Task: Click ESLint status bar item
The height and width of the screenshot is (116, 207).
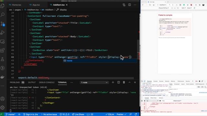Action: pos(110,114)
